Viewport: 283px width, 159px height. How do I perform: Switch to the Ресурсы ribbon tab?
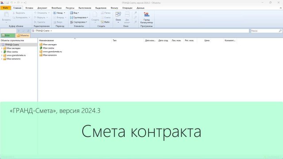70,8
